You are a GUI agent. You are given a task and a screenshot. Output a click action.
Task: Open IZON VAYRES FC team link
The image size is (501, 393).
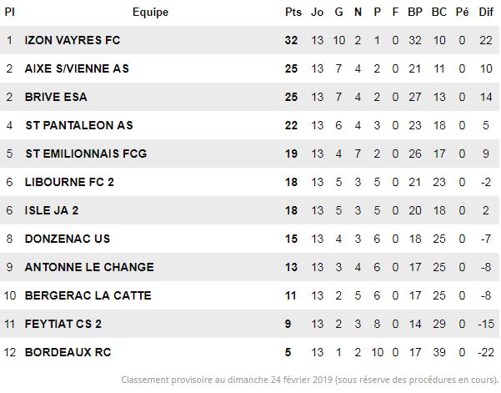73,40
